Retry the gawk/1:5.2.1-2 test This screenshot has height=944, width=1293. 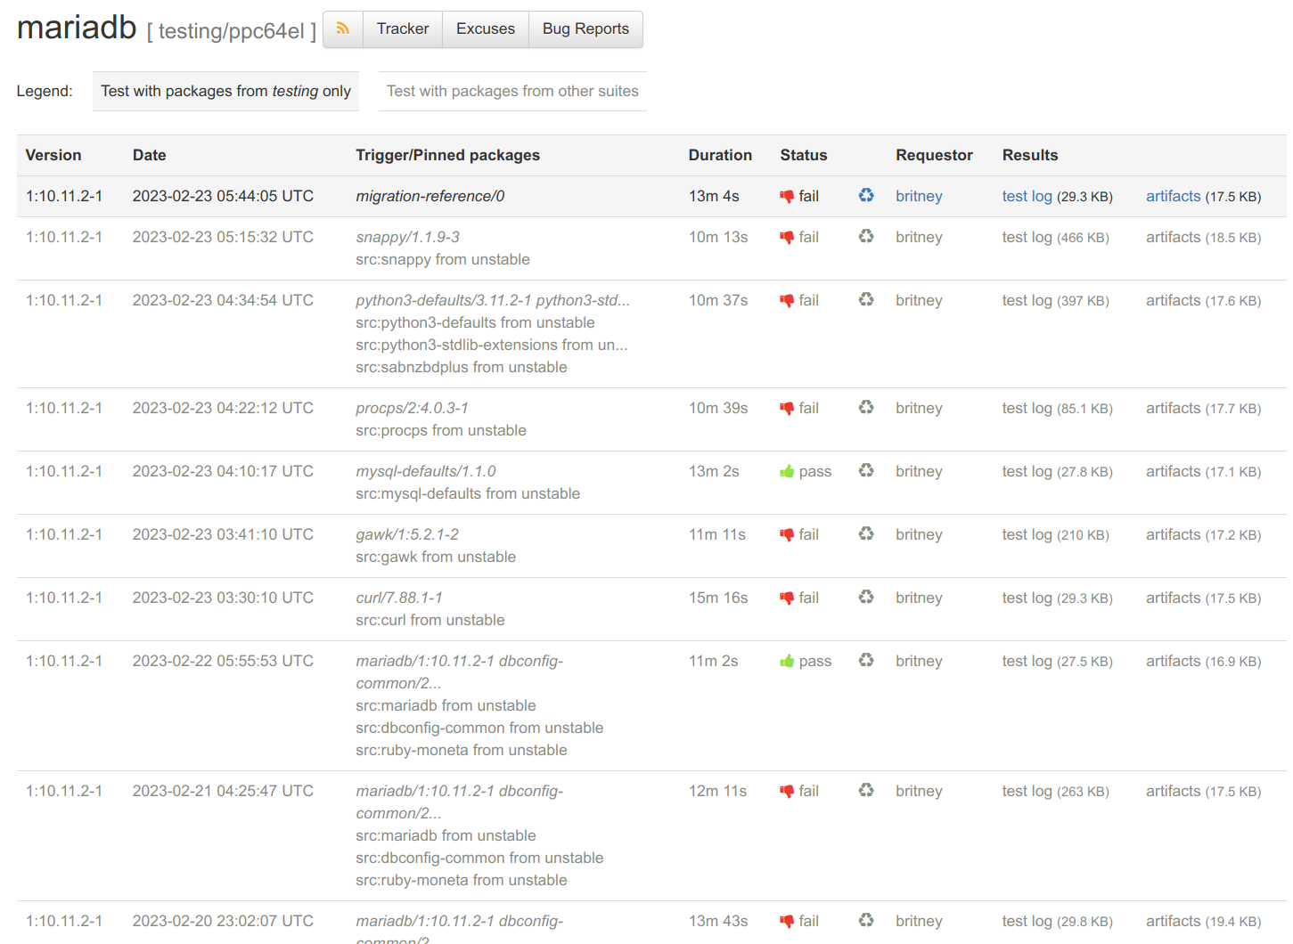tap(865, 534)
